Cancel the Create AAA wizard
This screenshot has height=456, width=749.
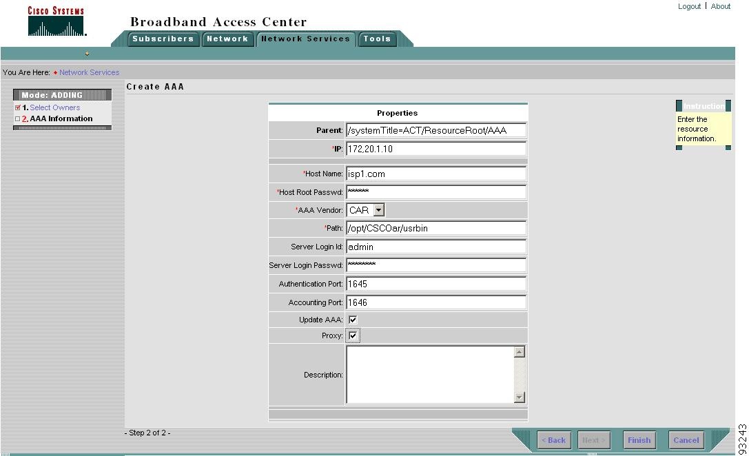(686, 440)
